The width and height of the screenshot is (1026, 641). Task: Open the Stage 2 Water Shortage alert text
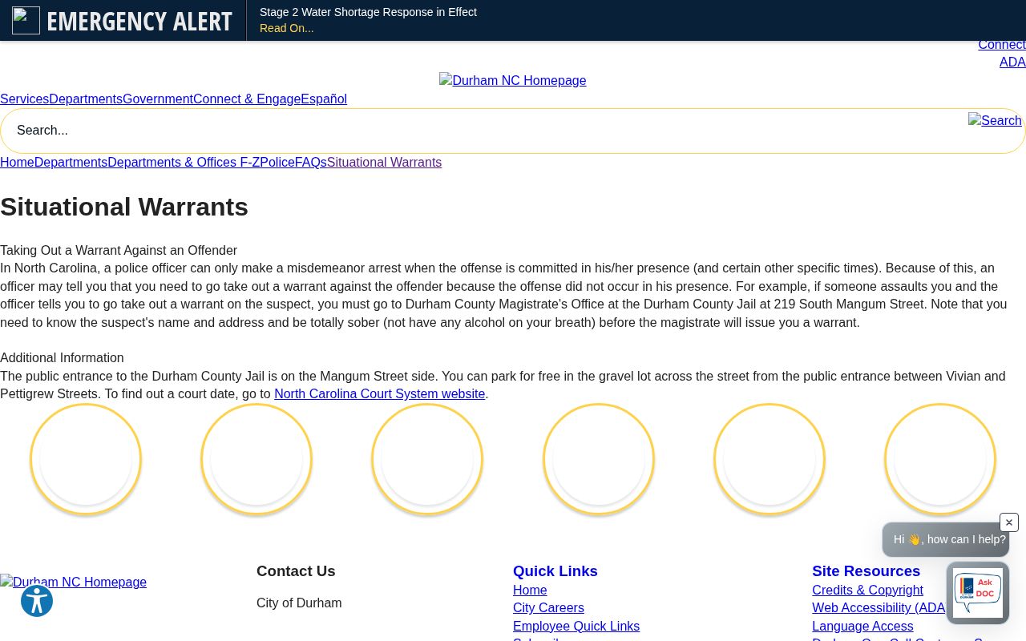tap(368, 12)
